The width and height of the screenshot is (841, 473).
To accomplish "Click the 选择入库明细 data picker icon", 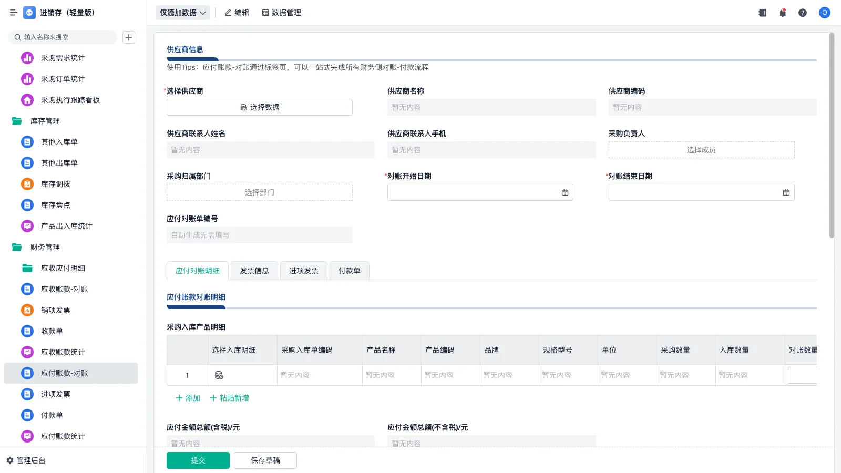I will tap(220, 375).
